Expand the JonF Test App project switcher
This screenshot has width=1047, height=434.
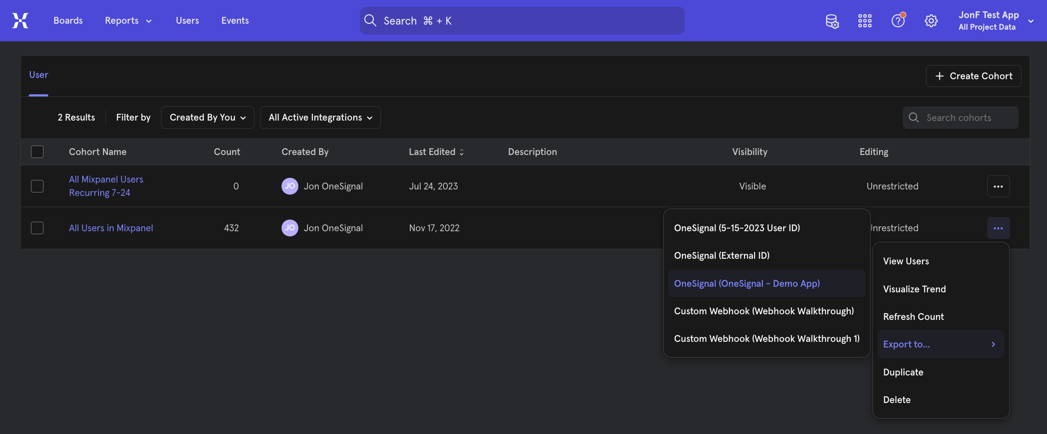(x=996, y=21)
